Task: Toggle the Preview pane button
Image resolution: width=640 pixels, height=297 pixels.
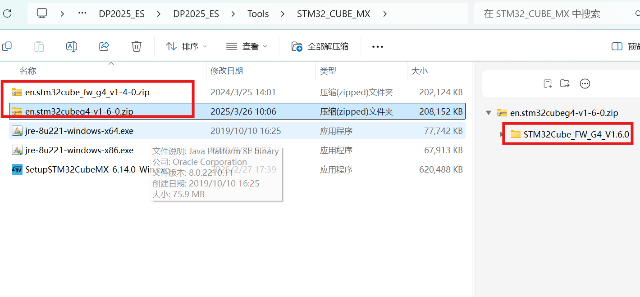Action: pos(626,46)
